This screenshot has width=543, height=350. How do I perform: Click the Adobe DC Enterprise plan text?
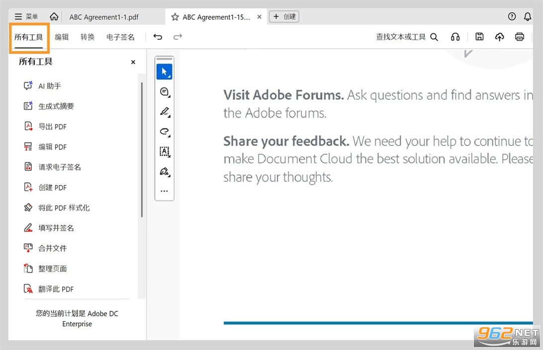77,319
